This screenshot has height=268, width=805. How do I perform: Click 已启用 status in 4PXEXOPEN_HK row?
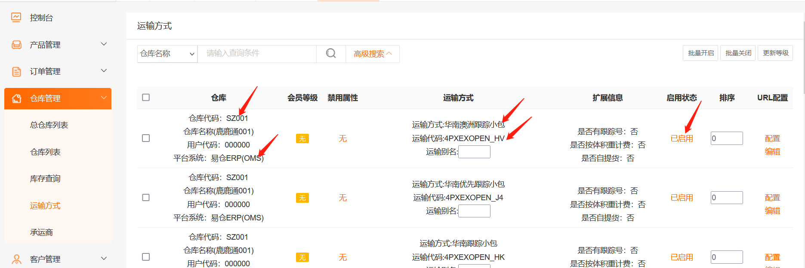(682, 257)
